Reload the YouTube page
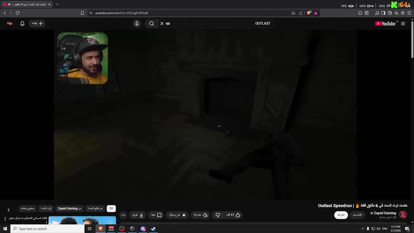Image resolution: width=414 pixels, height=233 pixels. (x=17, y=13)
